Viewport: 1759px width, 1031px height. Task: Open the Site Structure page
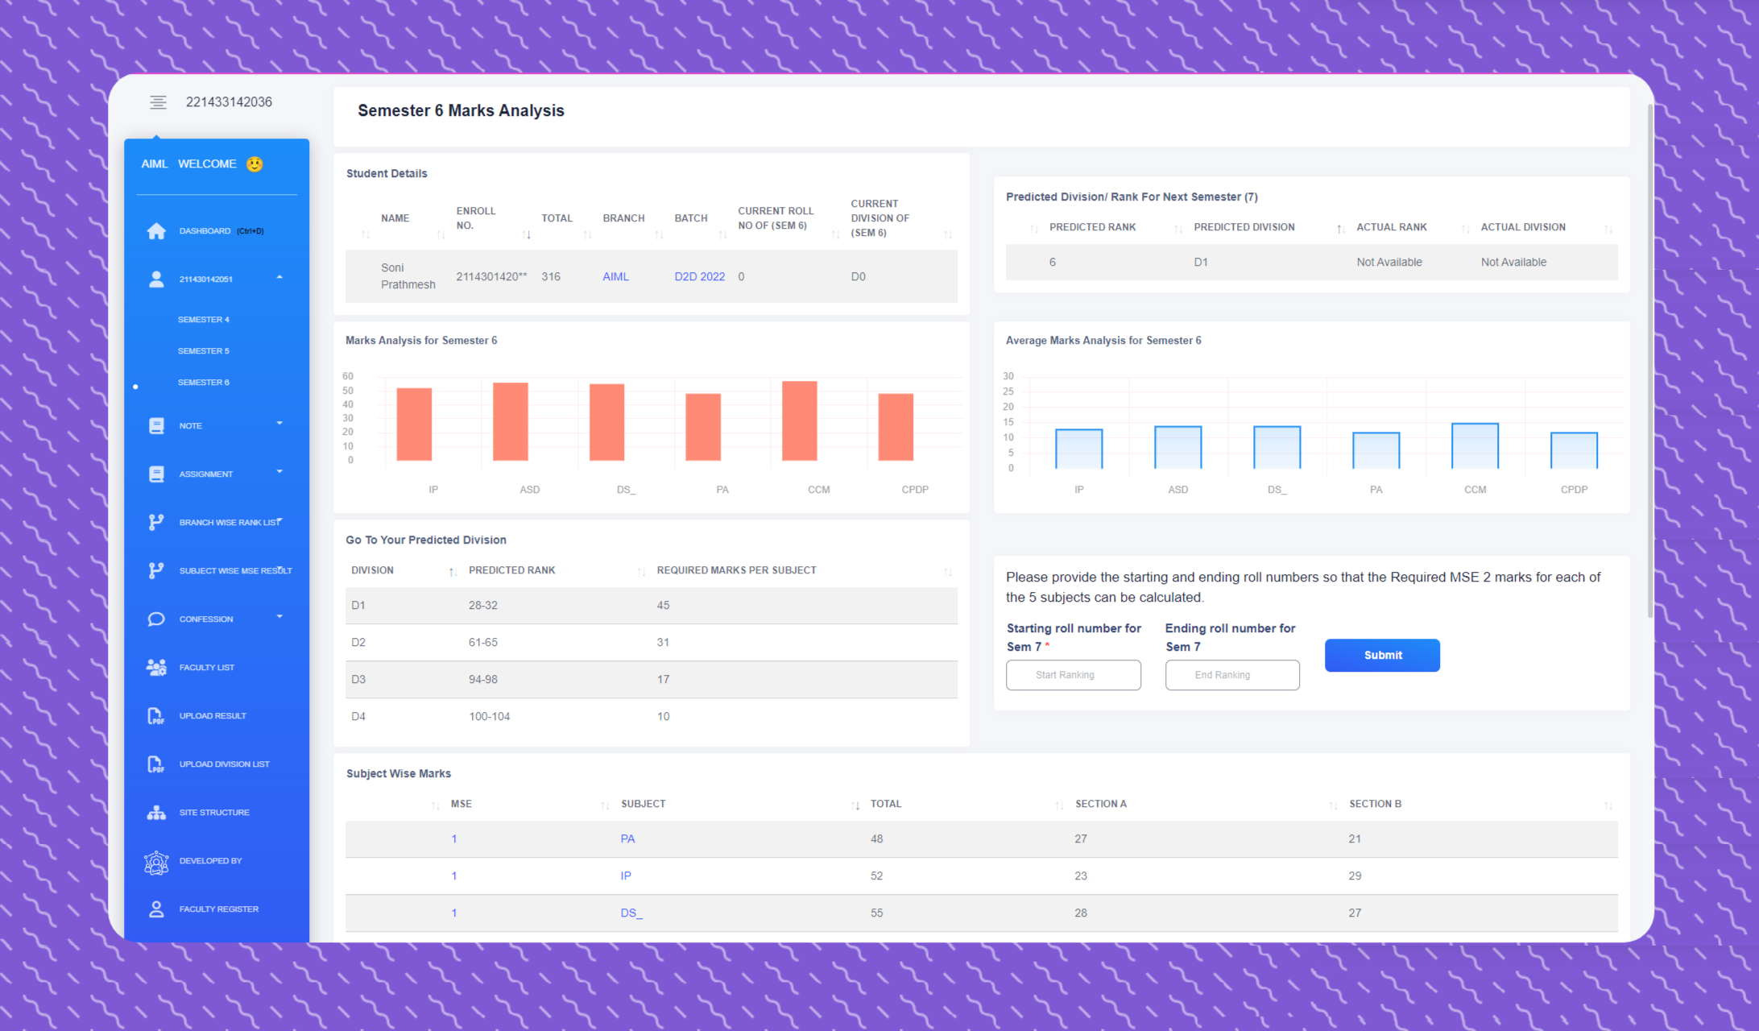click(214, 812)
